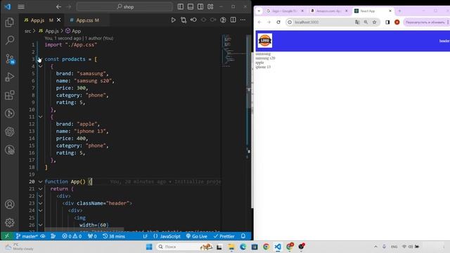
Task: Click 'src' in the breadcrumb path
Action: pos(27,31)
